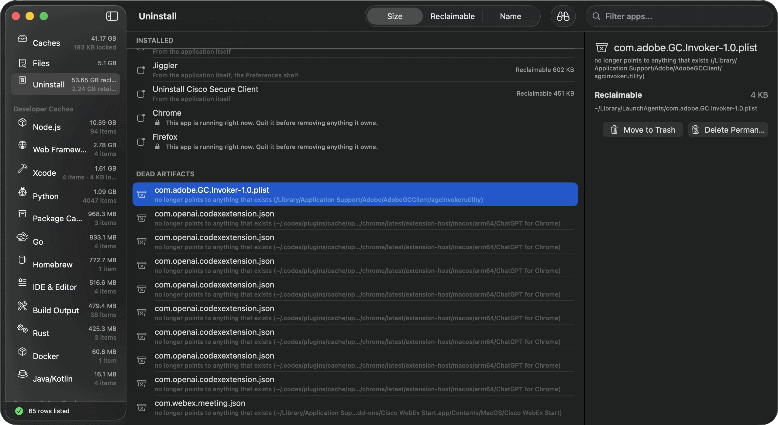
Task: Open the Caches section
Action: [66, 43]
